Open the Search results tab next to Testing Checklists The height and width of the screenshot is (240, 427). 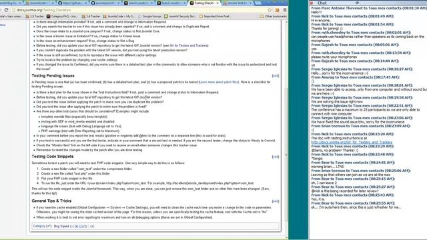coord(171,3)
